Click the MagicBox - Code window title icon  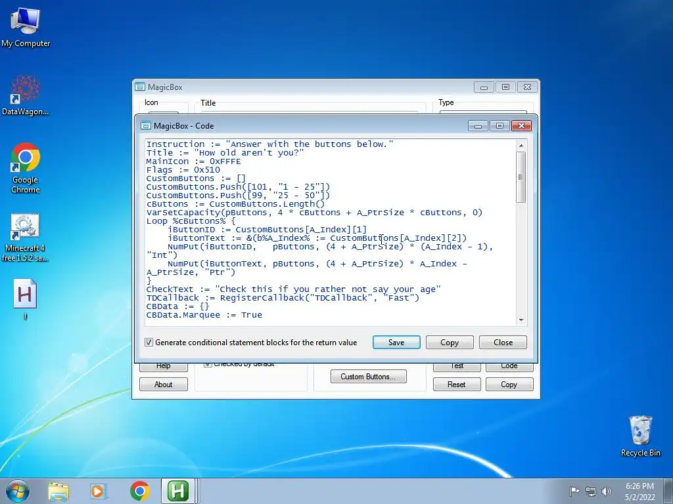(x=146, y=125)
